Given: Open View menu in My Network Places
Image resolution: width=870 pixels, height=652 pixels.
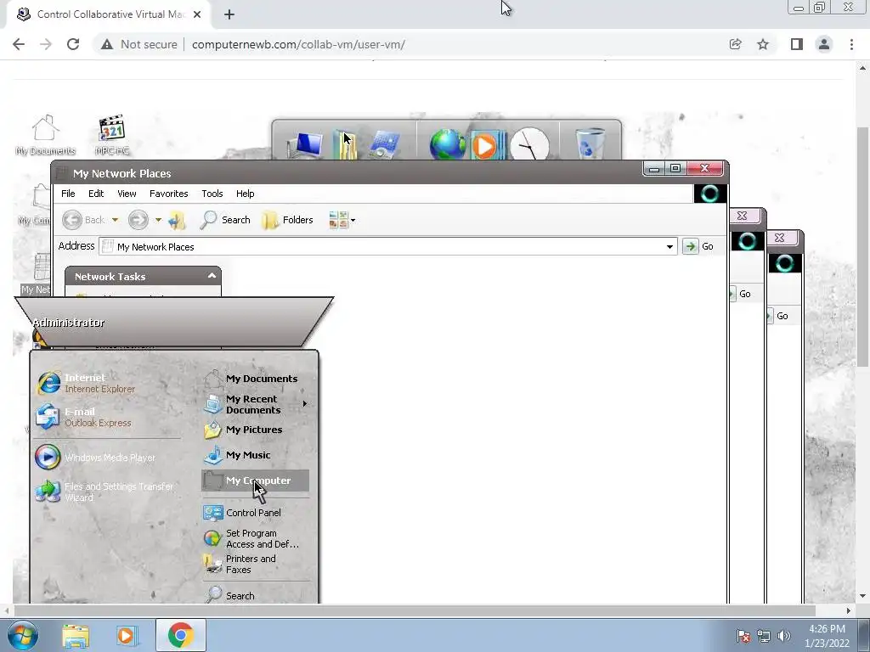Looking at the screenshot, I should [127, 194].
